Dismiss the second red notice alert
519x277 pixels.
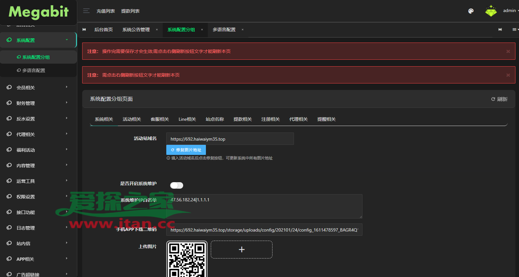(x=508, y=75)
